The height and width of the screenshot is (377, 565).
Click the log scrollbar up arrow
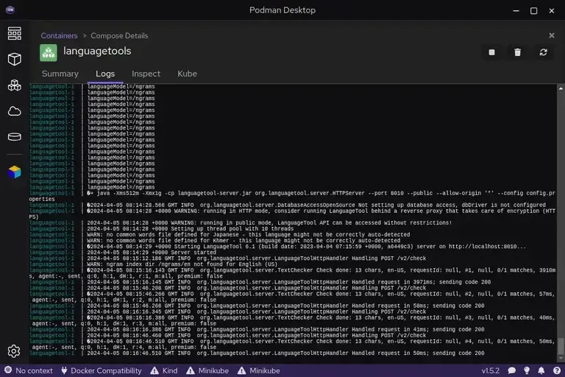click(x=561, y=88)
